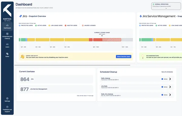Click the 301 - 400 range label in Jira chart
This screenshot has width=182, height=116.
click(x=23, y=47)
